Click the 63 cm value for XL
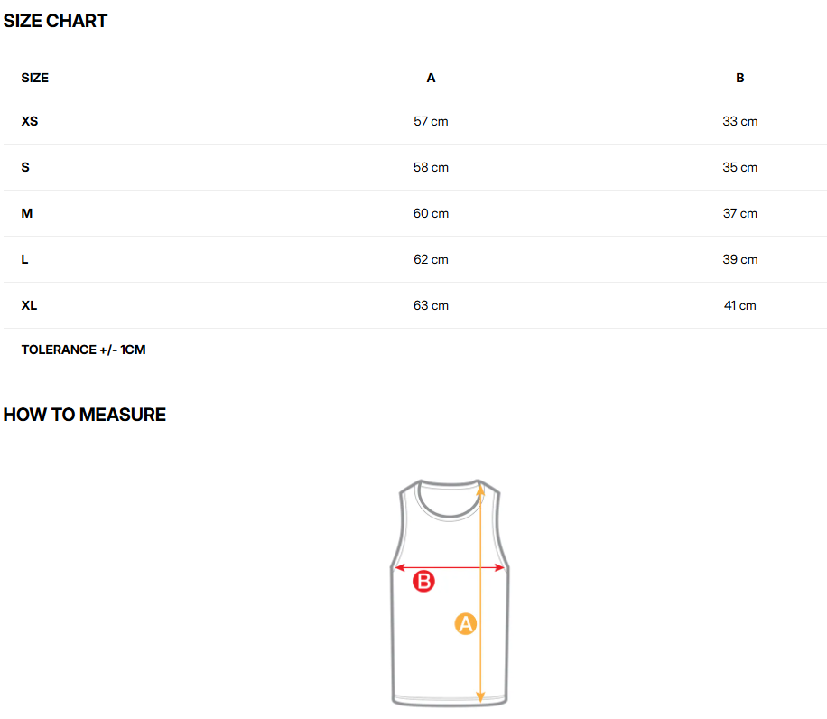This screenshot has height=719, width=827. coord(431,305)
